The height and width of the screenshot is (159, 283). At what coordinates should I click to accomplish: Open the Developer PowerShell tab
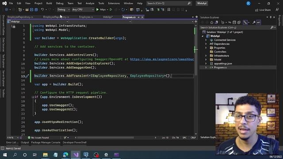point(74,142)
